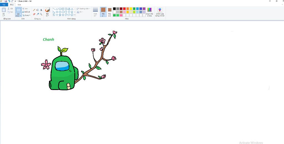284x144 pixels.
Task: Open Chỉnh sửa bằng Vẽ 3D
Action: pyautogui.click(x=160, y=12)
